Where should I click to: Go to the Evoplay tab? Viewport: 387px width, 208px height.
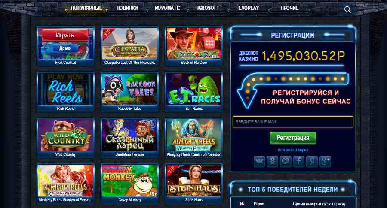click(249, 8)
